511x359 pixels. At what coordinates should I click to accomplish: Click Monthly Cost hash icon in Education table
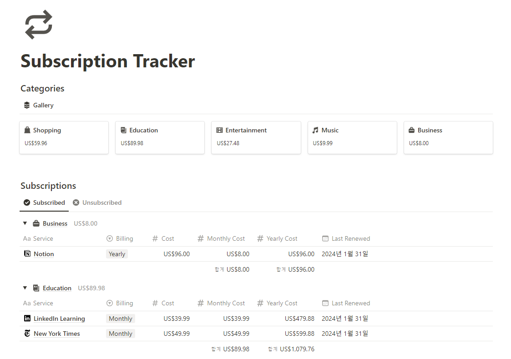(201, 303)
